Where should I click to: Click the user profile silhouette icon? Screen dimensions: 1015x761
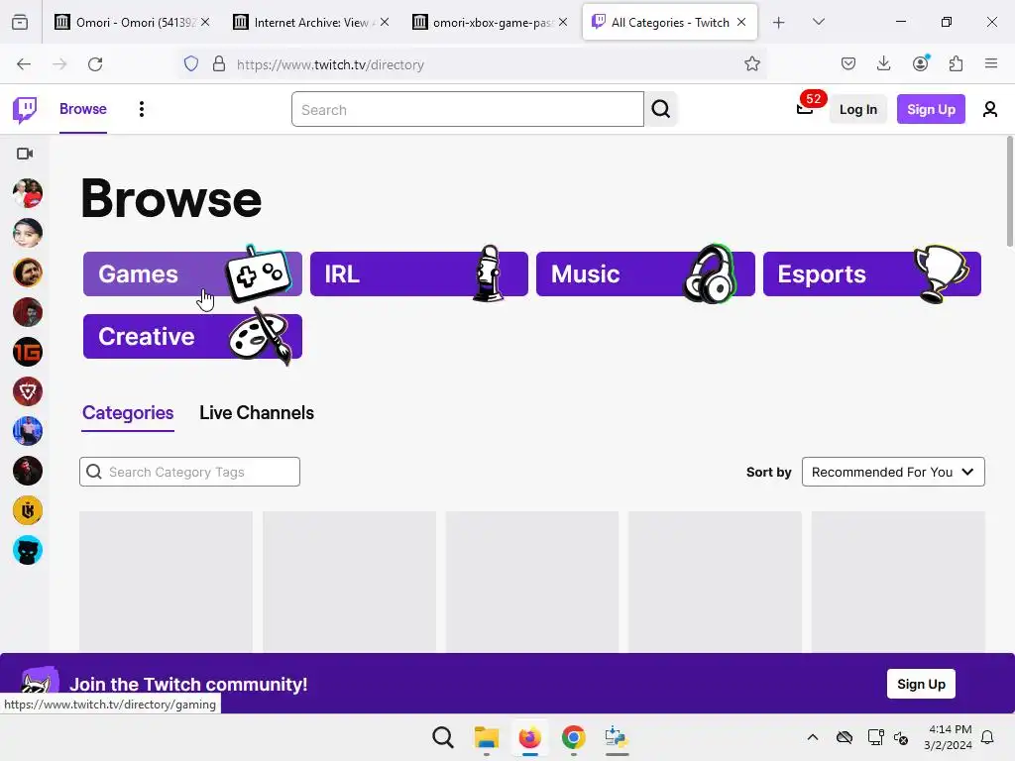(x=990, y=109)
